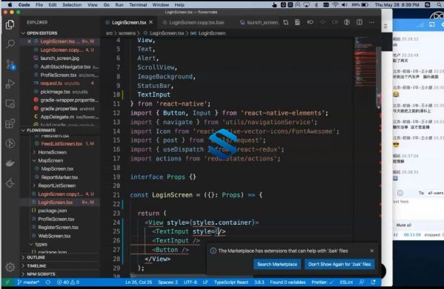The height and width of the screenshot is (289, 444).
Task: Open the Docker view icon
Action: point(10,163)
